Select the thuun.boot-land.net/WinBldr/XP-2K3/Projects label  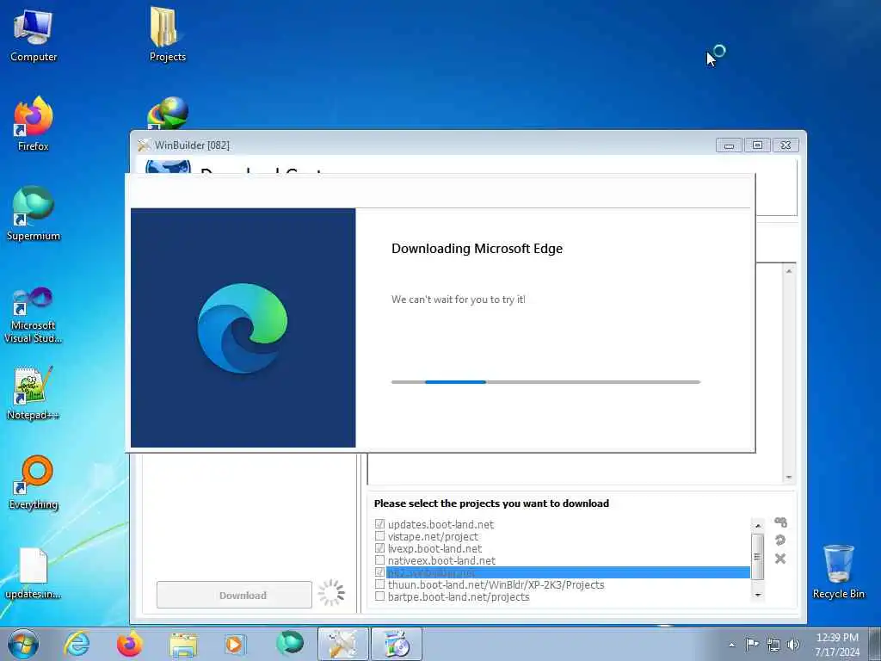coord(496,584)
